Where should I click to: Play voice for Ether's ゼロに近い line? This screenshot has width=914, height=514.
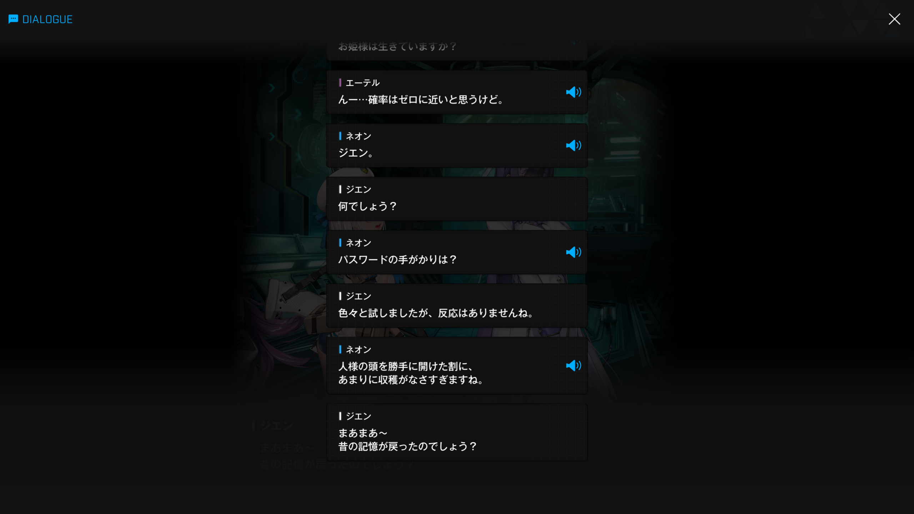[x=573, y=92]
